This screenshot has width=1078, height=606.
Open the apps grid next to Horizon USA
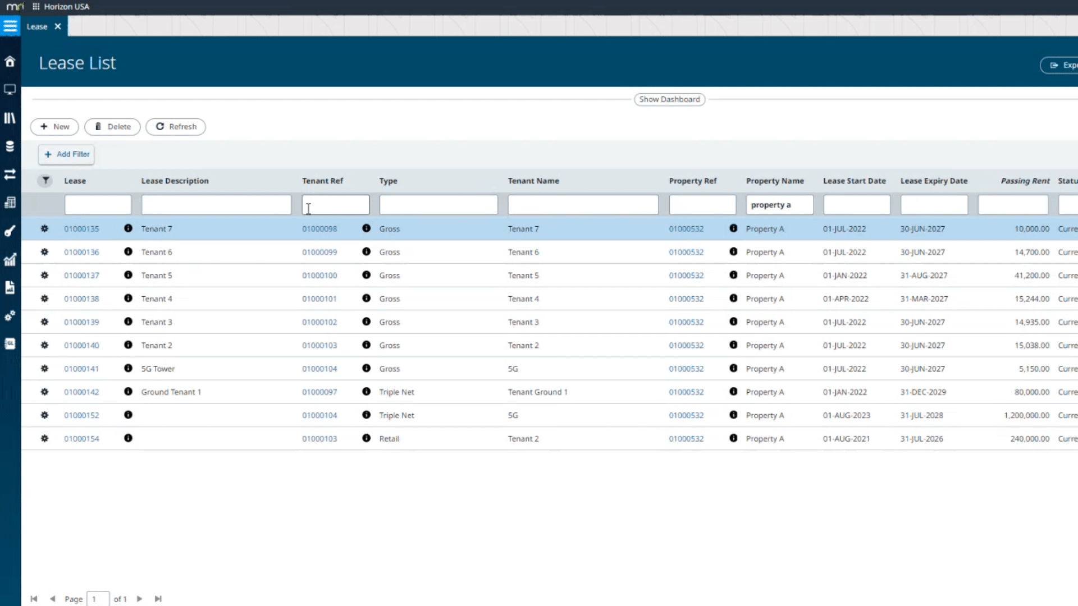(x=36, y=7)
